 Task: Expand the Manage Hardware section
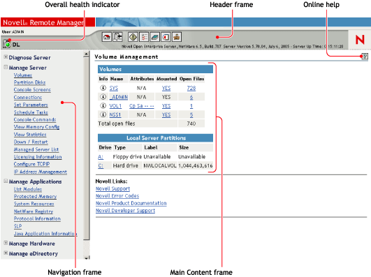click(6, 243)
